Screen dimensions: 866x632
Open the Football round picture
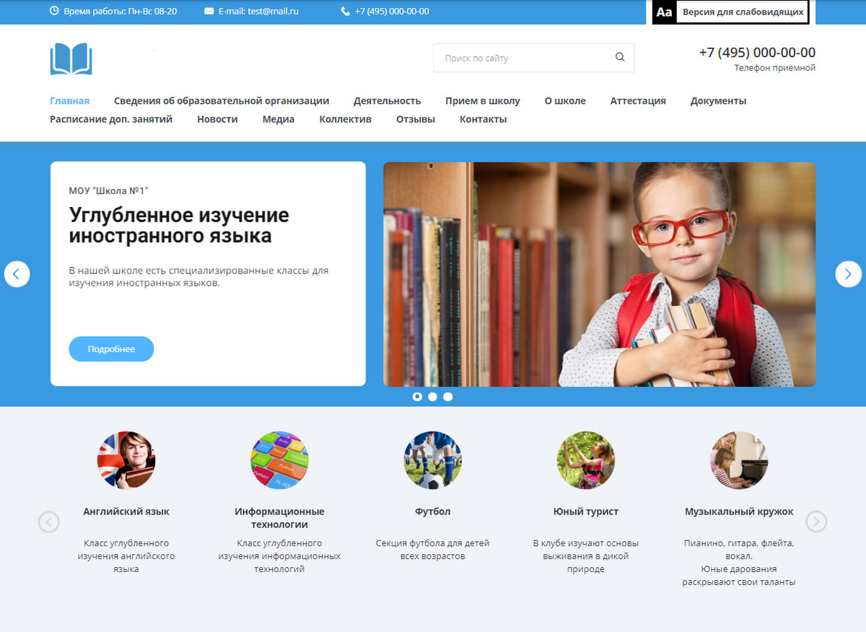pos(432,460)
